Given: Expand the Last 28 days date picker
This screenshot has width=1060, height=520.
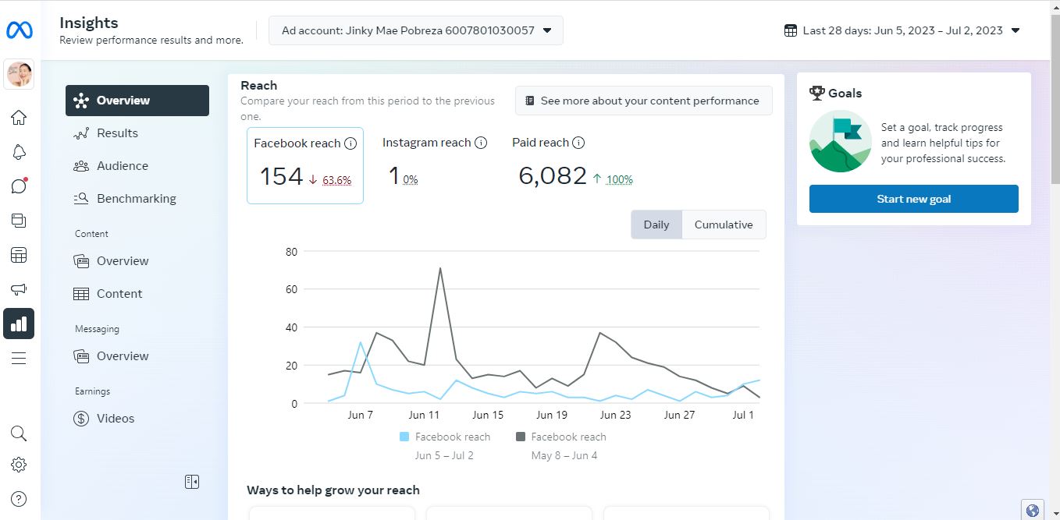Looking at the screenshot, I should pos(902,30).
